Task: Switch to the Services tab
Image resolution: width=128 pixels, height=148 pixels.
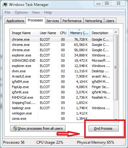Action: coord(53,21)
